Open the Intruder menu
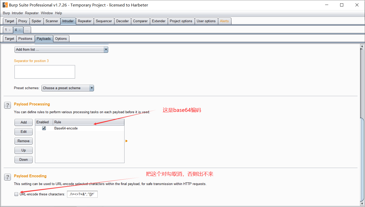Screen dimensions: 365x207 17,13
